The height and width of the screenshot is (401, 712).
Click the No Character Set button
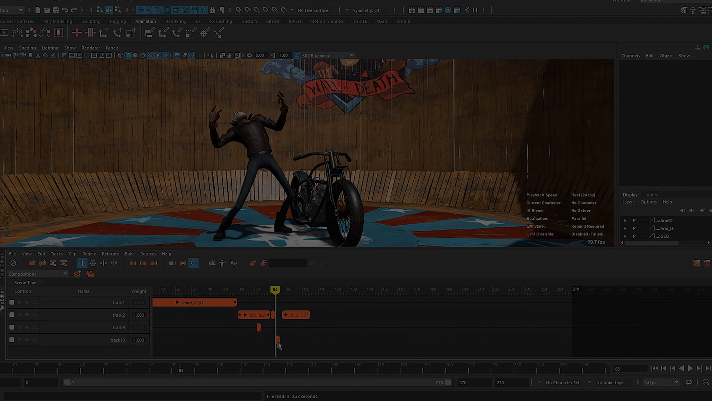pos(562,382)
